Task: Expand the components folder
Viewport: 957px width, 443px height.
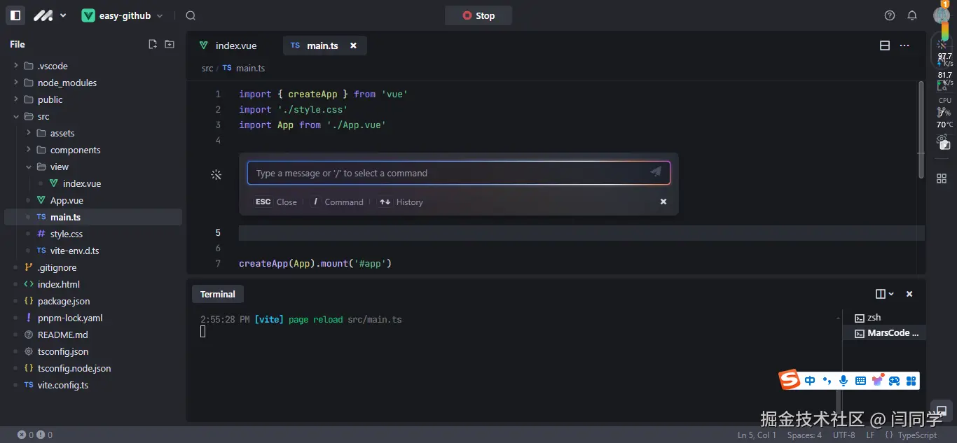Action: [93, 150]
